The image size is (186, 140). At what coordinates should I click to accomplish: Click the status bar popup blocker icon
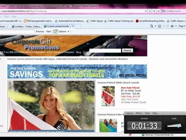(130, 135)
